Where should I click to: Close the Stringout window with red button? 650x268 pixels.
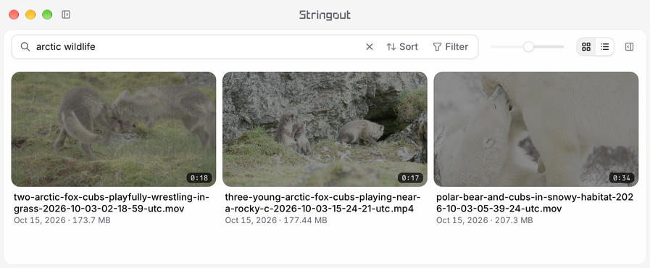coord(14,14)
